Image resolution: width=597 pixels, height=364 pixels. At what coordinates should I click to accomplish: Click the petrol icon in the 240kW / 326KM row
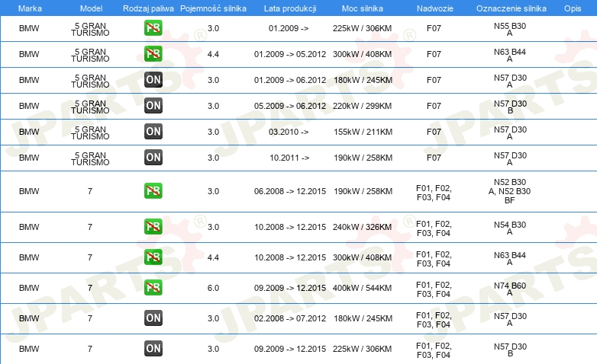click(153, 226)
